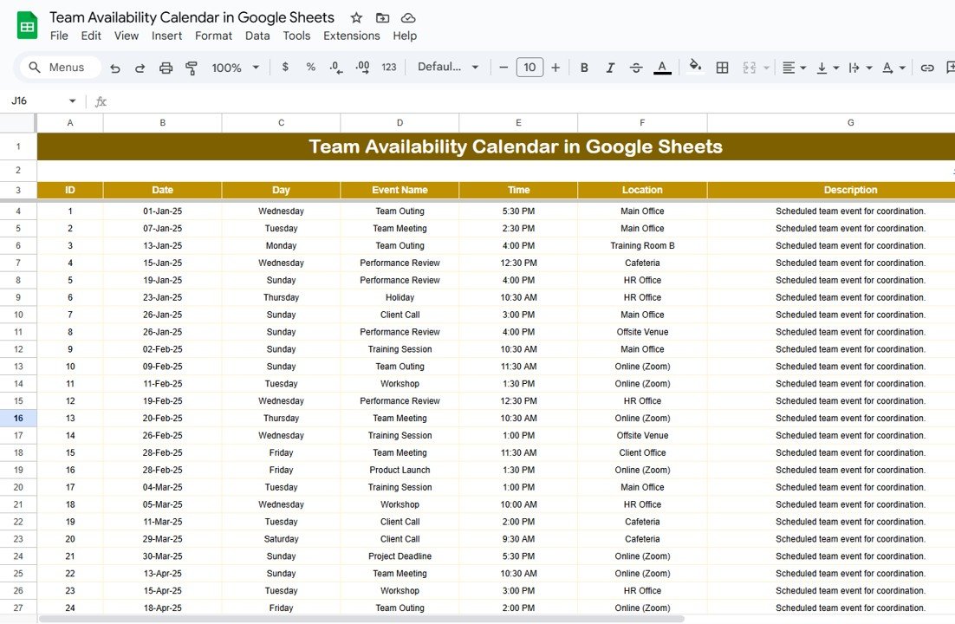Open the Extensions menu
Viewport: 955px width, 624px height.
(352, 36)
